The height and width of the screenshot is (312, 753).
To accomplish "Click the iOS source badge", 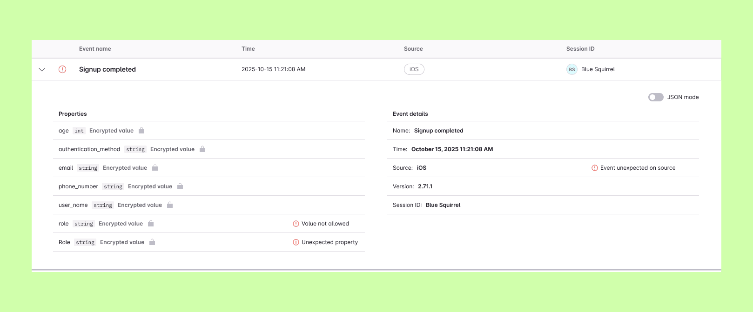I will pyautogui.click(x=414, y=69).
